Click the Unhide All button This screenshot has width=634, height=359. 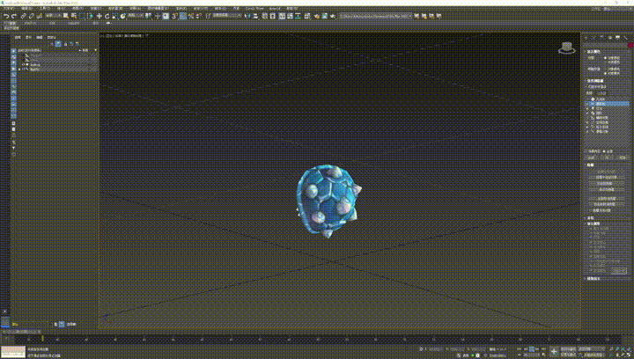pyautogui.click(x=606, y=199)
